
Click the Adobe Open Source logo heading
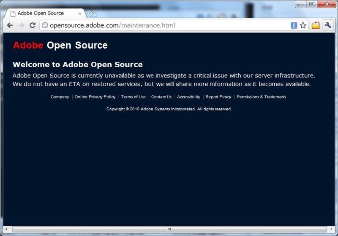coord(60,45)
